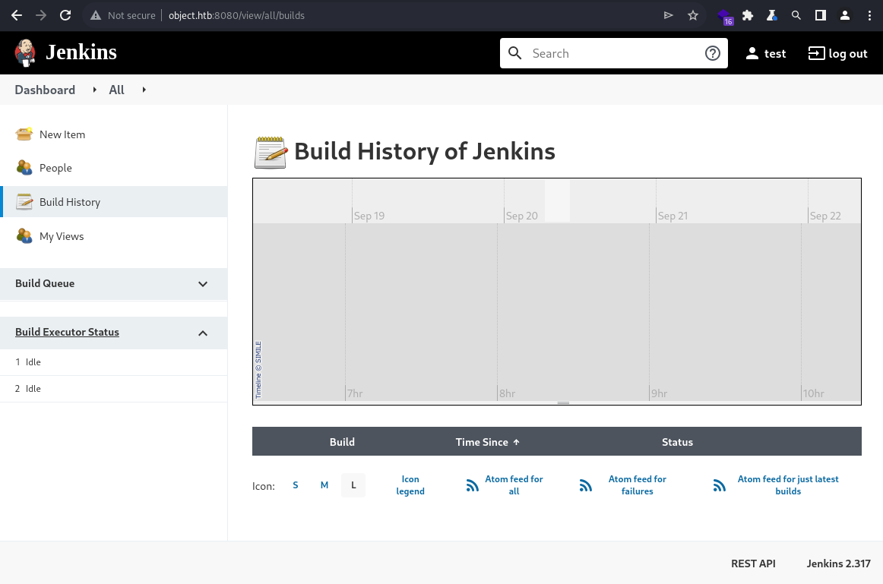Click the browser side panel icon
883x584 pixels.
click(821, 15)
